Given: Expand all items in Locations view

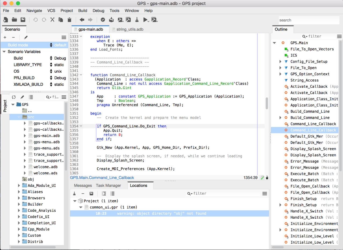Looking at the screenshot, I should (104, 193).
